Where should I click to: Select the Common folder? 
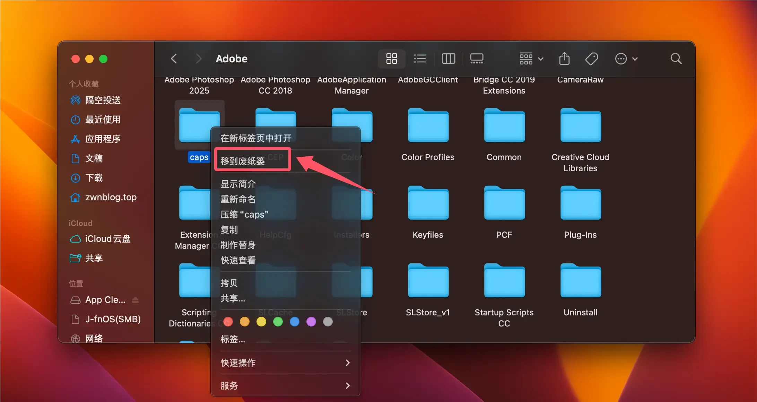point(504,125)
